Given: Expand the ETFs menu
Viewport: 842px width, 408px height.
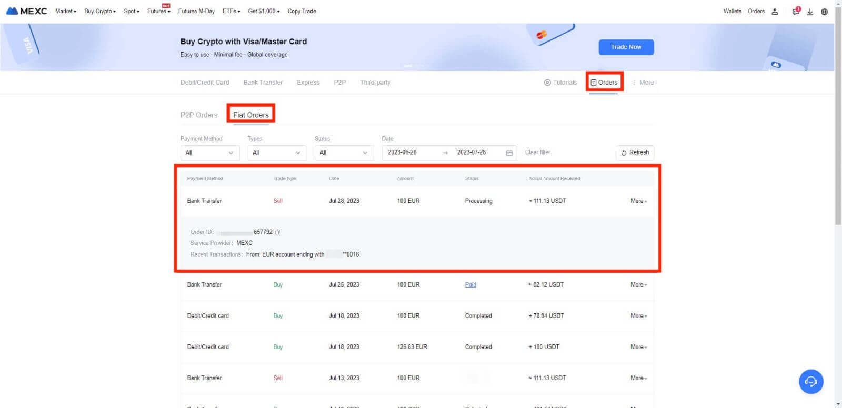Looking at the screenshot, I should pos(232,11).
